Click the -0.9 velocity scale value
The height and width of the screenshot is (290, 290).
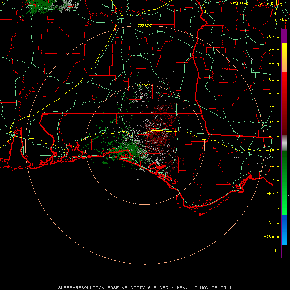tap(274, 137)
